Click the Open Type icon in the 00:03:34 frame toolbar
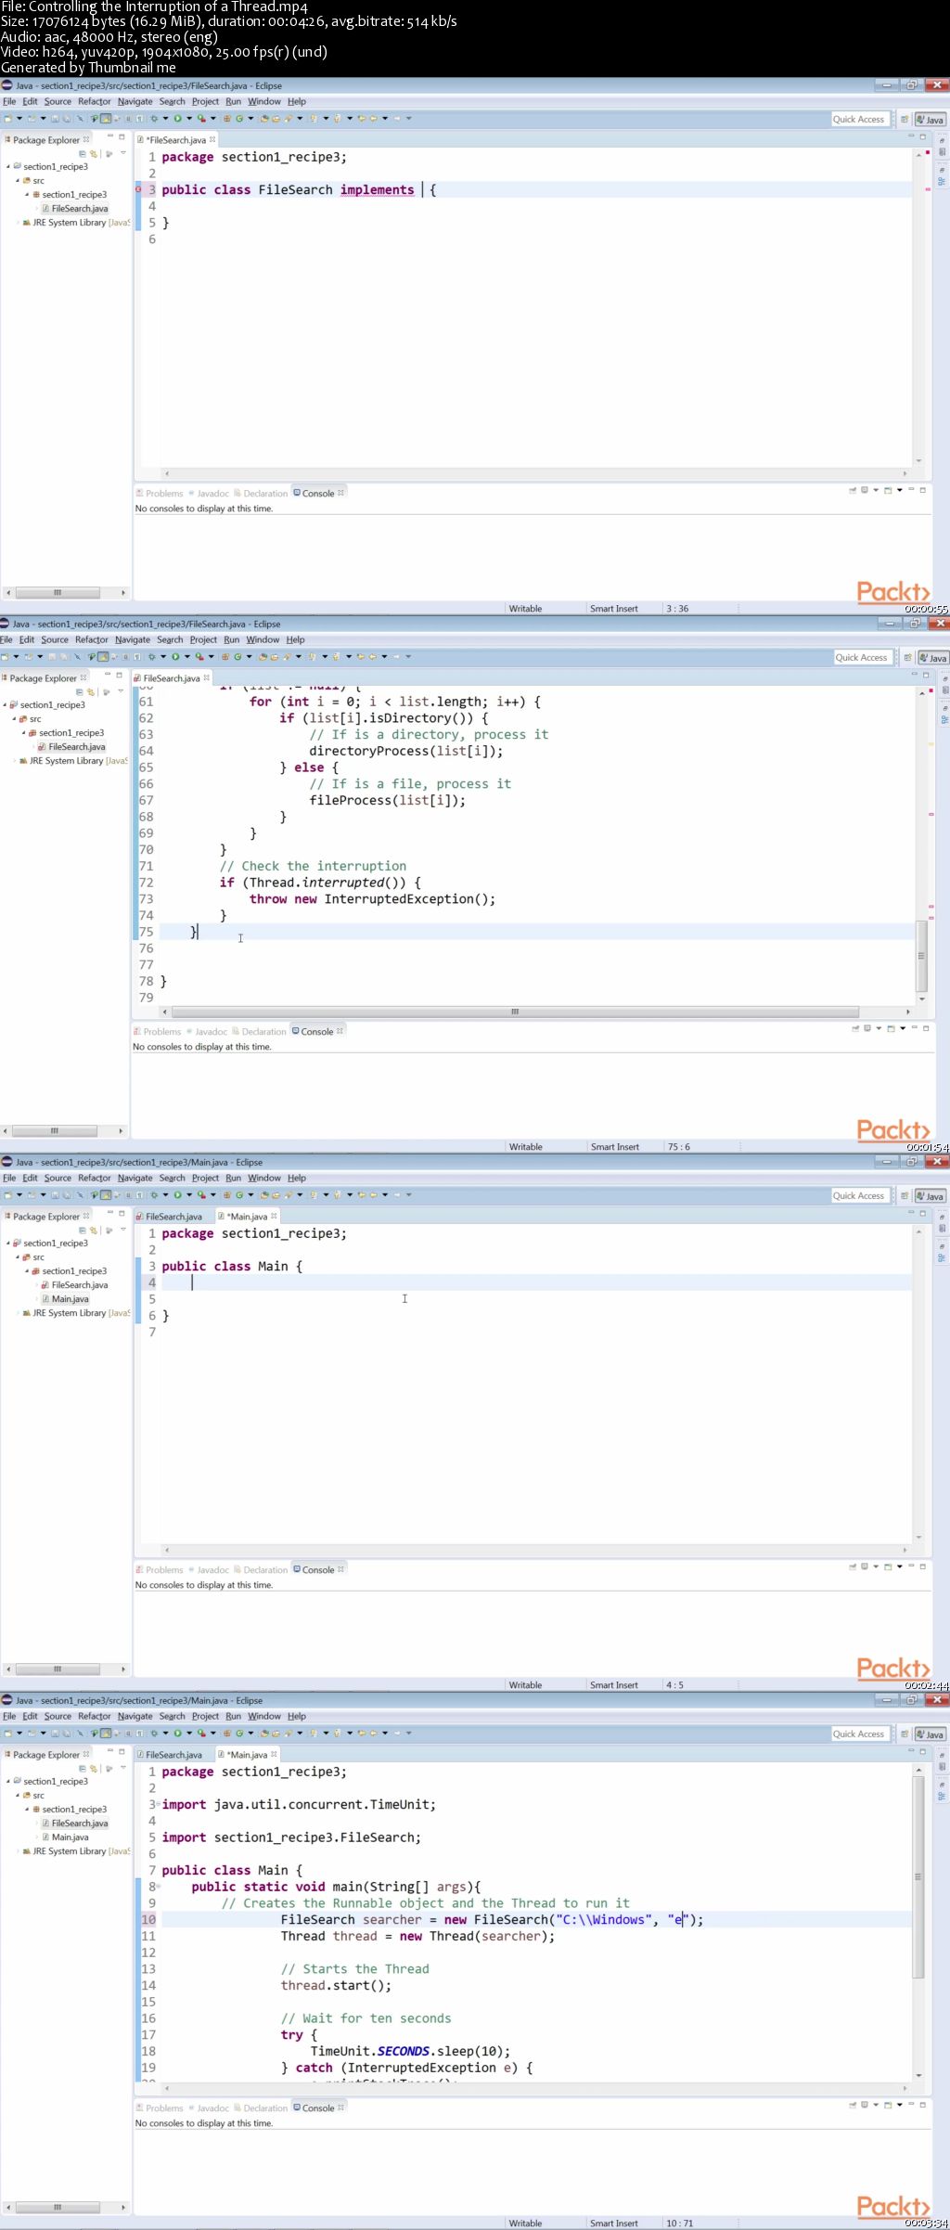This screenshot has width=950, height=2230. 264,1734
